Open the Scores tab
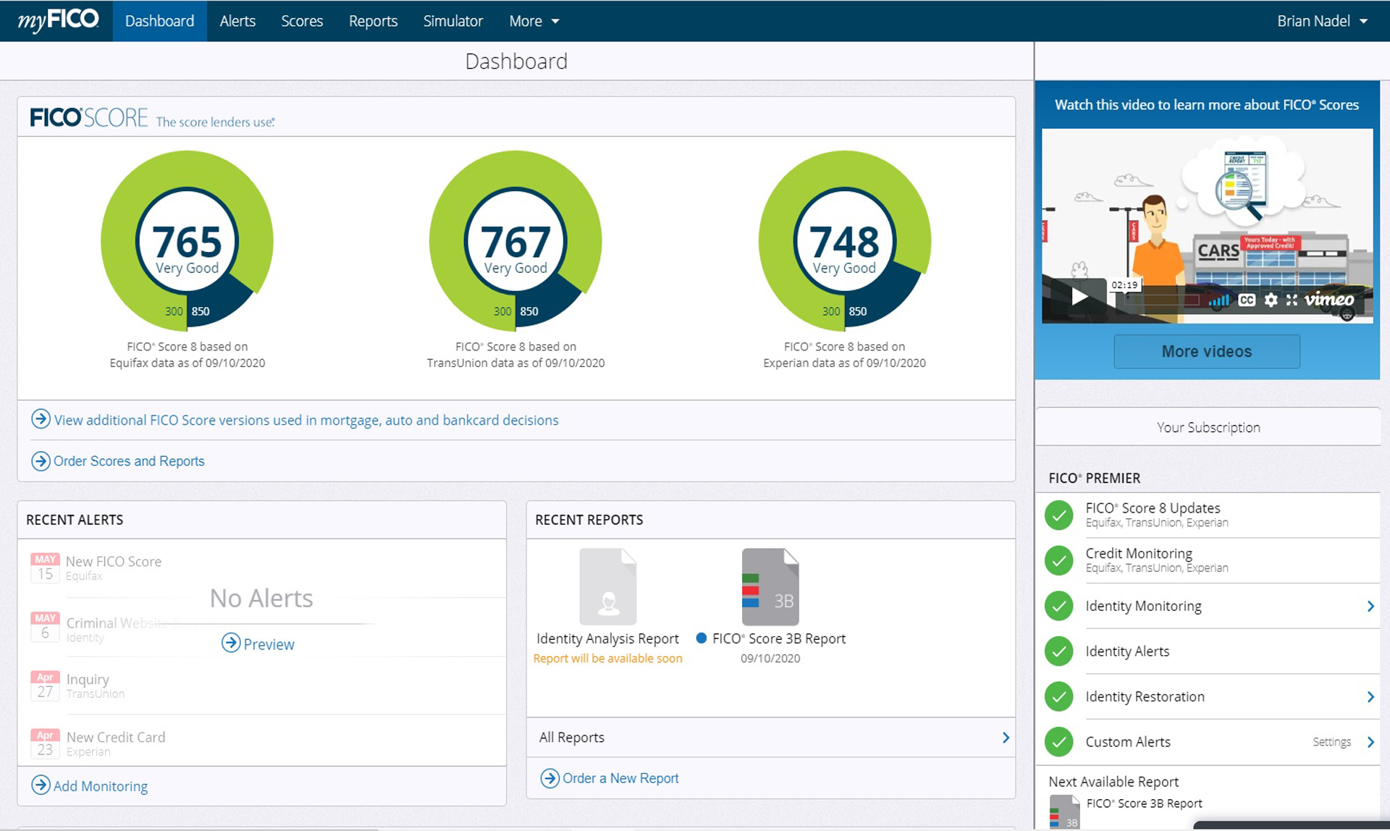1390x831 pixels. click(x=302, y=21)
